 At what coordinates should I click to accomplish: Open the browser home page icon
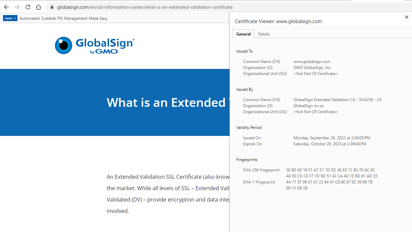coord(39,7)
